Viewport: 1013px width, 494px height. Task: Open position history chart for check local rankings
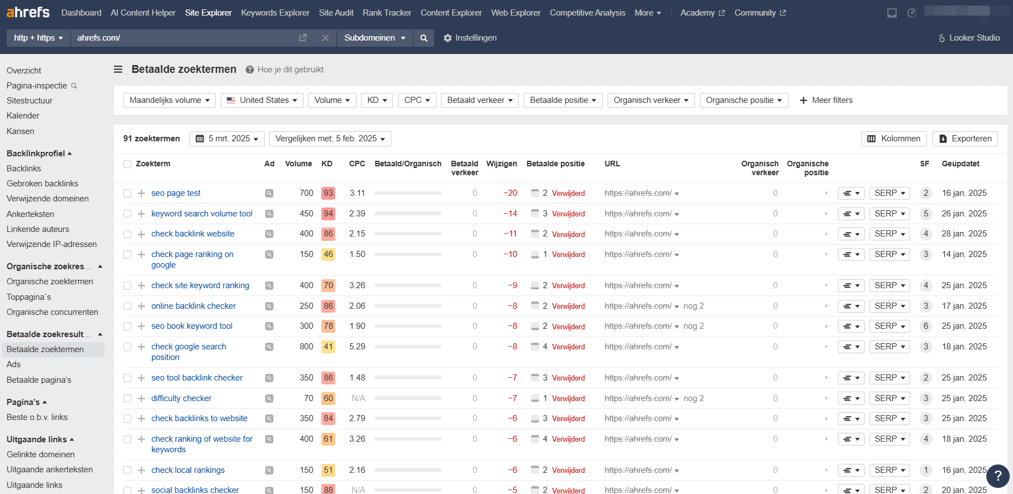(851, 470)
